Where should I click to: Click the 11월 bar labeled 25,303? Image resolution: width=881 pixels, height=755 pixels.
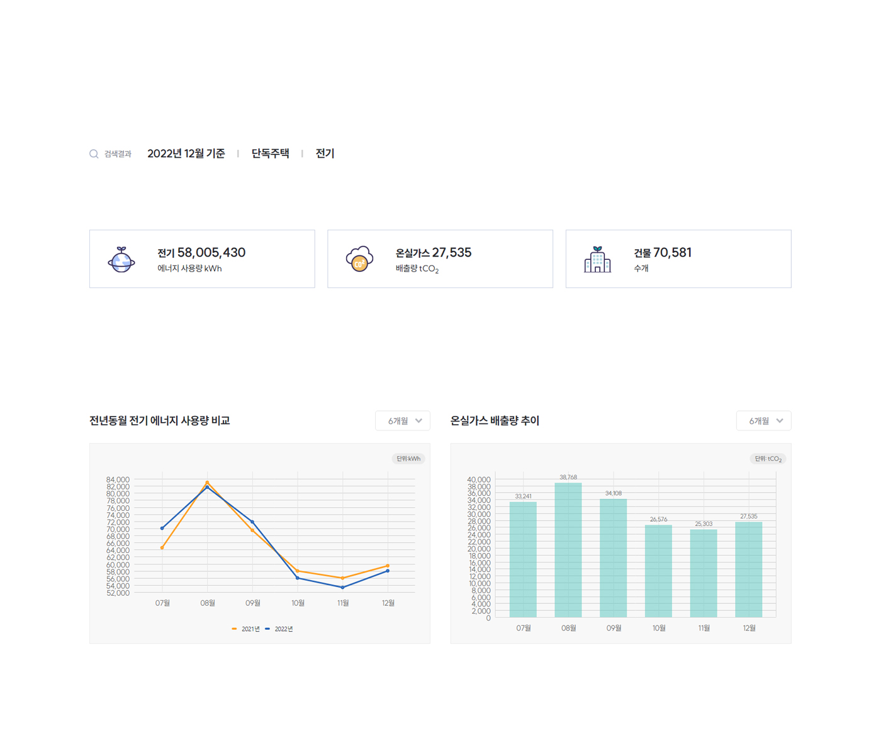(704, 573)
